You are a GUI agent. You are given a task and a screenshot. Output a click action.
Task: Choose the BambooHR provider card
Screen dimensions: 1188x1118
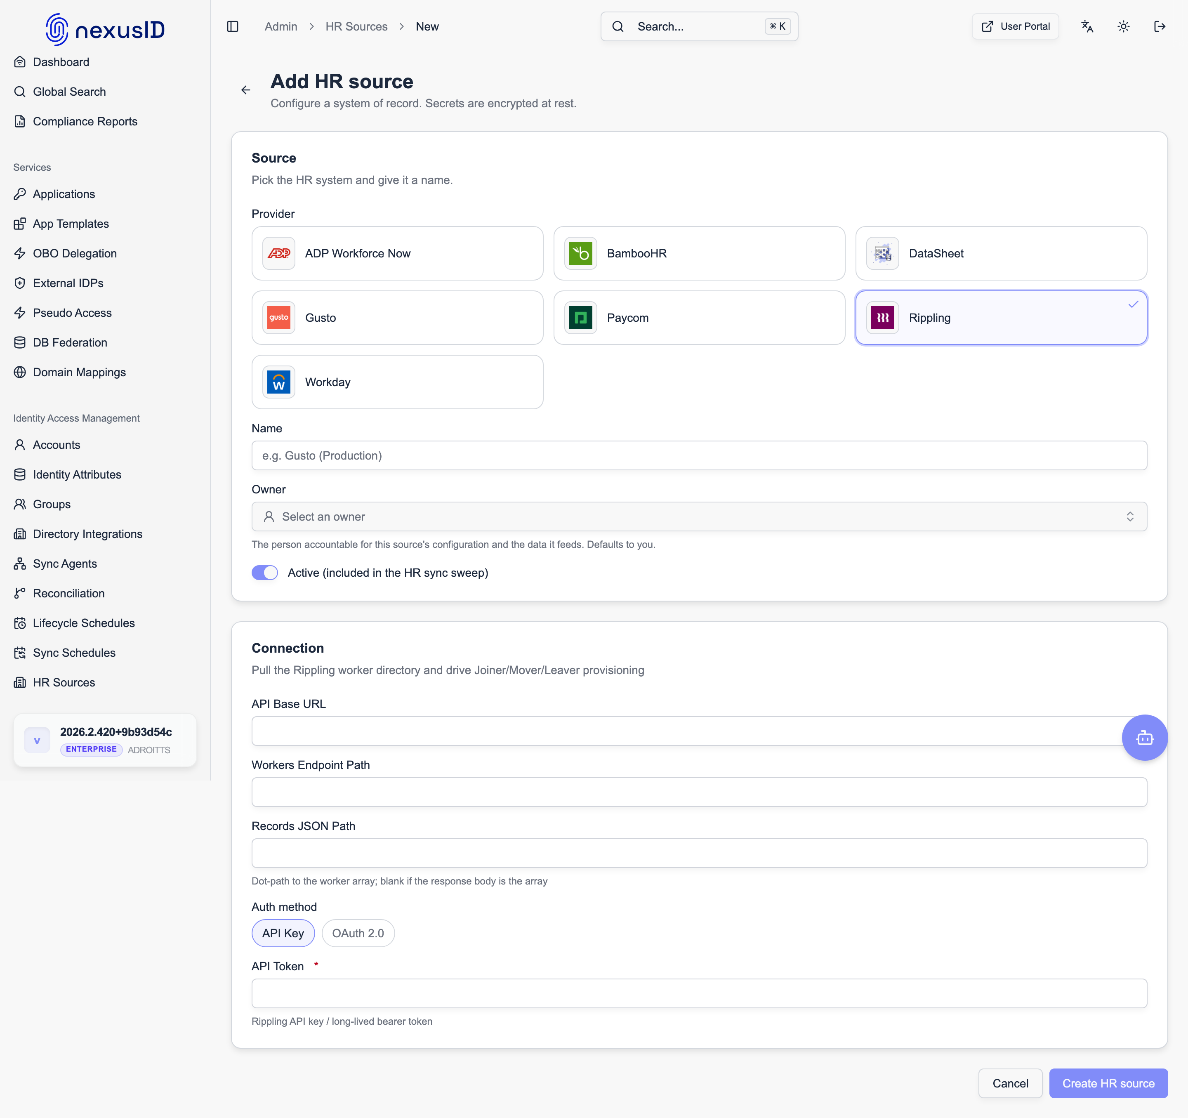click(x=699, y=253)
